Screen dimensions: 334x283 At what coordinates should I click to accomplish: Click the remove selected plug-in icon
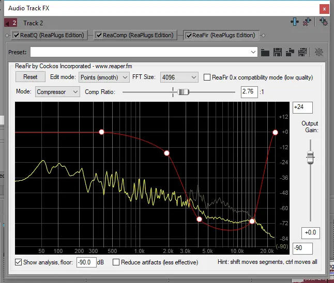(x=308, y=22)
